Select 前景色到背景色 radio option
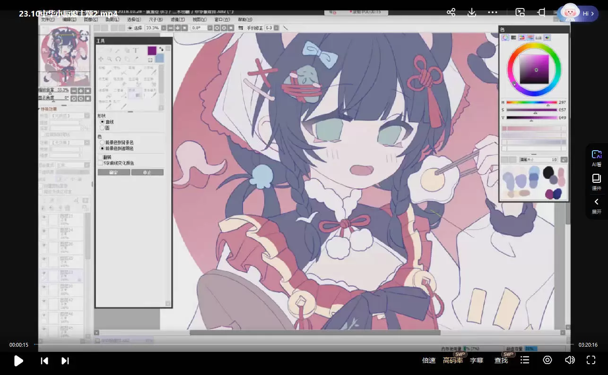Viewport: 608px width, 375px height. [102, 142]
